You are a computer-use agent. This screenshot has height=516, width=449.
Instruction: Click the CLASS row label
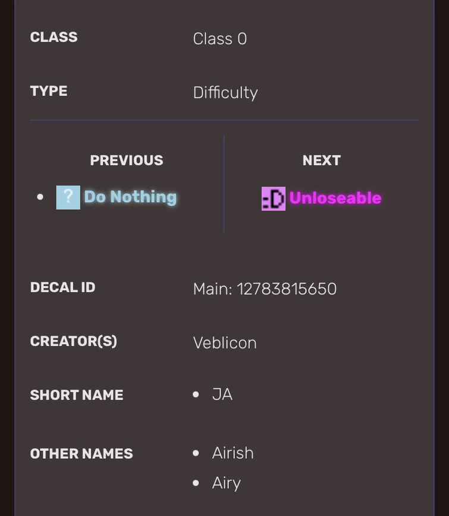click(x=54, y=37)
